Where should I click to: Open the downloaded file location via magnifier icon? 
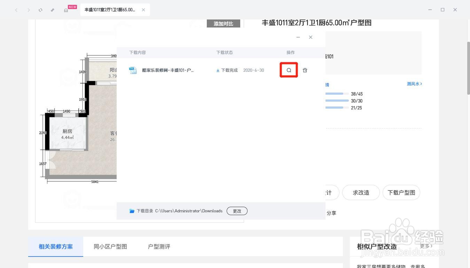tap(289, 70)
